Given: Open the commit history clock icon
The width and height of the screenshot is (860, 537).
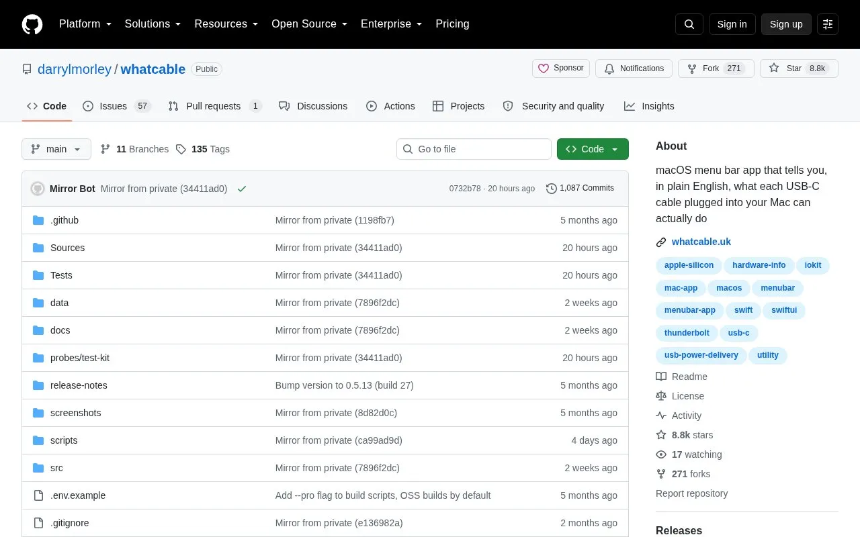Looking at the screenshot, I should click(552, 189).
